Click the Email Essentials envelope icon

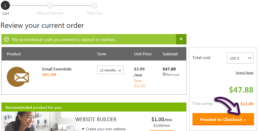point(18,77)
